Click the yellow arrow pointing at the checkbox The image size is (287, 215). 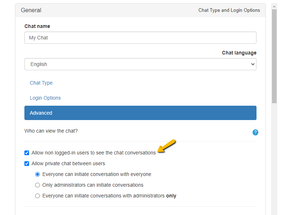click(x=166, y=146)
